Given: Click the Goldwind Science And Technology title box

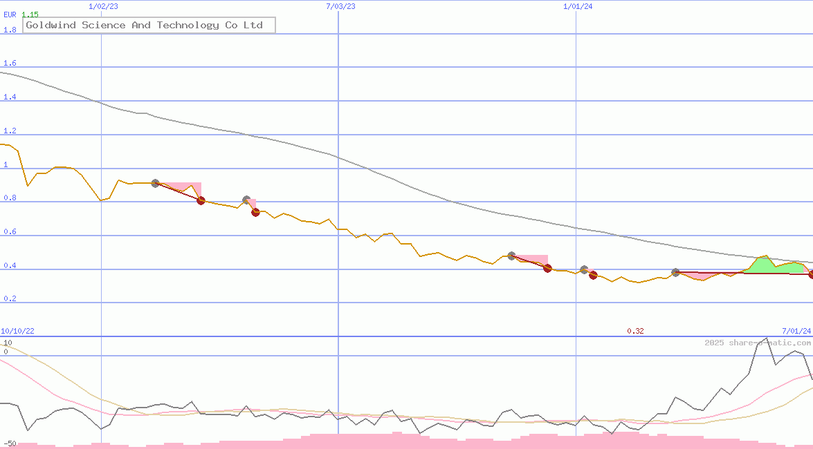Looking at the screenshot, I should (x=149, y=26).
